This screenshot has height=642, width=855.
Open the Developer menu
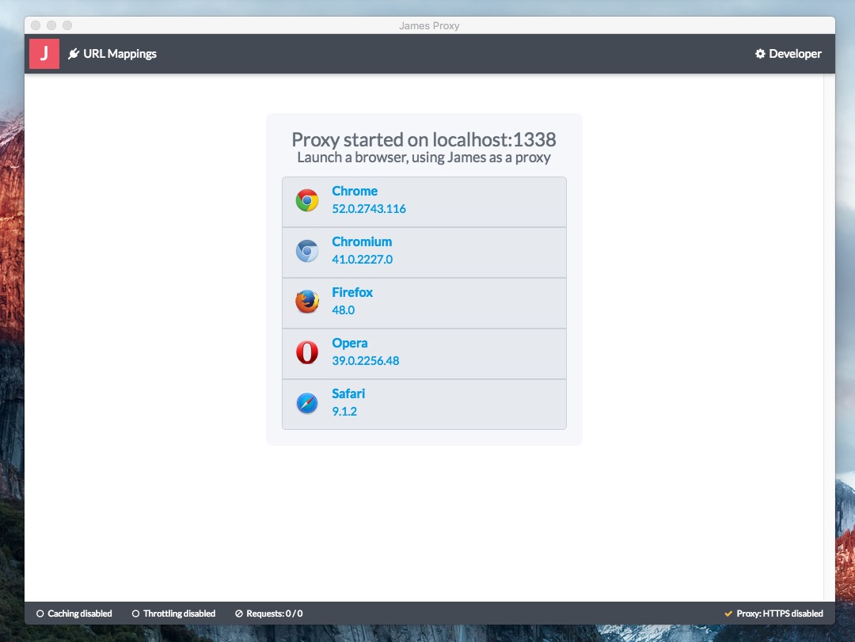click(x=788, y=54)
